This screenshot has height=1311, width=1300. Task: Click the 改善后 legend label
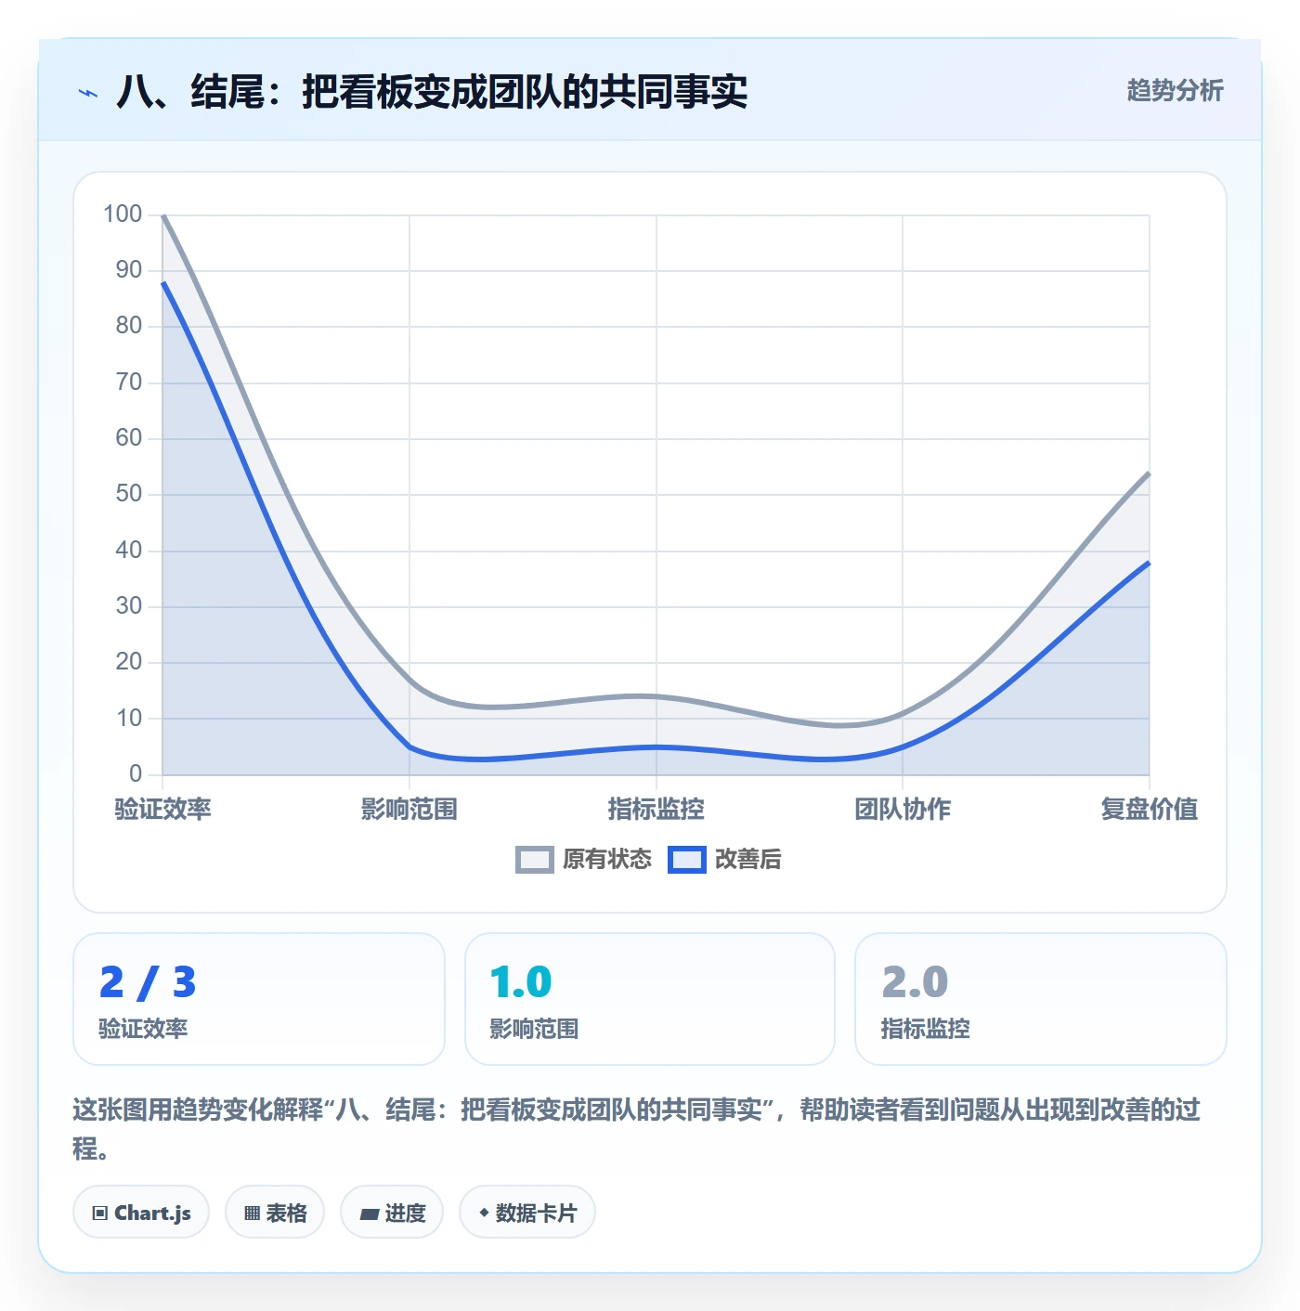[x=747, y=860]
